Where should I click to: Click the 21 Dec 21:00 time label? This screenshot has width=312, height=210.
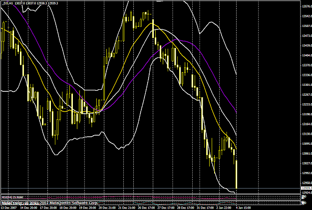[x=127, y=208]
